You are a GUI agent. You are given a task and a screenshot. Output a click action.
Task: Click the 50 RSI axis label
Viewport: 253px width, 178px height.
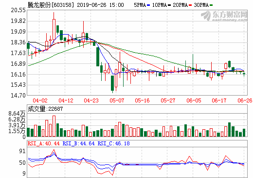22,163
